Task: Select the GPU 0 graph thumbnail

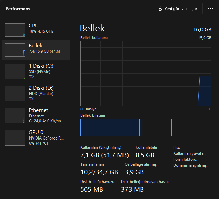Action: pyautogui.click(x=15, y=137)
